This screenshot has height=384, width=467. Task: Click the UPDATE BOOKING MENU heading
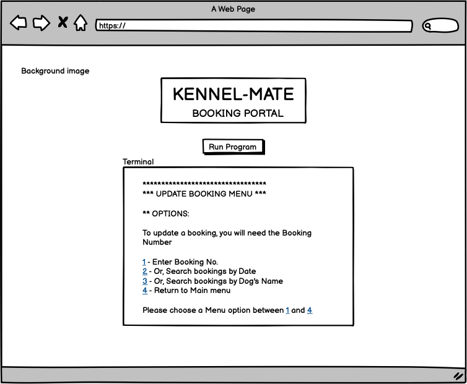coord(204,194)
